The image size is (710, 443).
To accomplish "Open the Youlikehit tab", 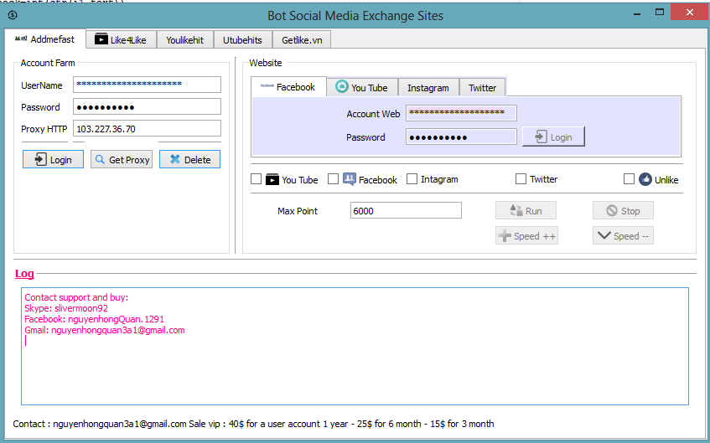I will (184, 40).
